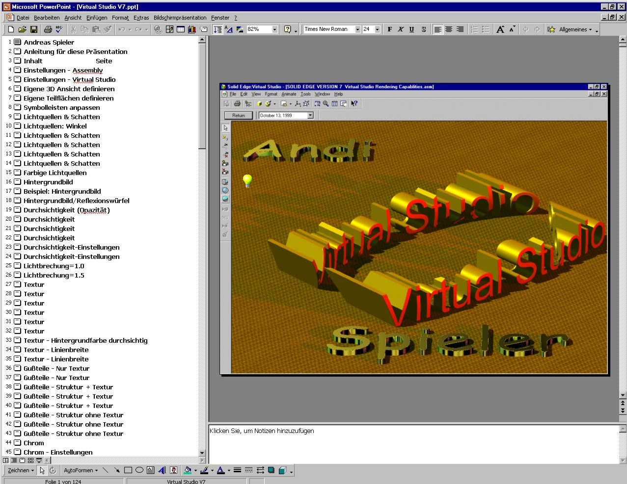Toggle underline formatting (U)

(x=411, y=29)
